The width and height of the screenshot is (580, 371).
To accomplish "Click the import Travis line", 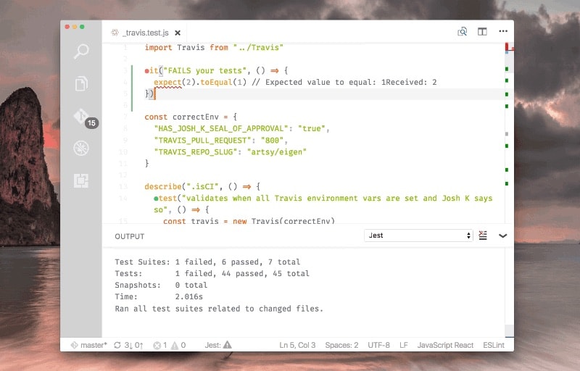I will pyautogui.click(x=214, y=48).
